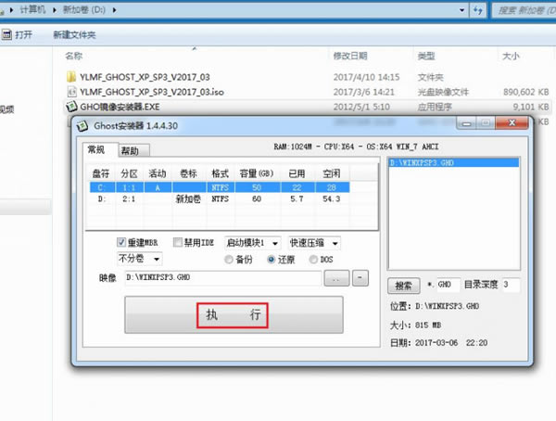The width and height of the screenshot is (556, 421).
Task: Sort files by 大小 column header
Action: pos(511,56)
